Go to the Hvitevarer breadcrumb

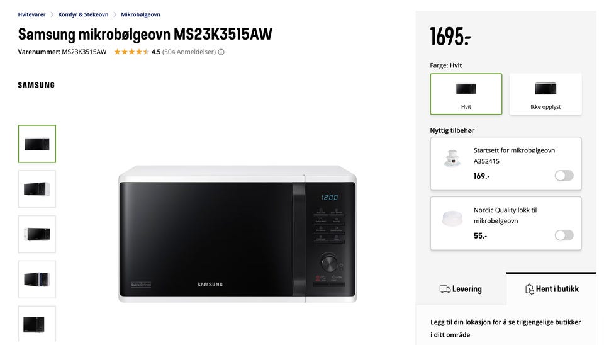(x=31, y=14)
